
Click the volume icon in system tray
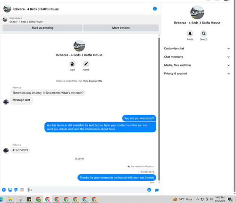tap(211, 199)
